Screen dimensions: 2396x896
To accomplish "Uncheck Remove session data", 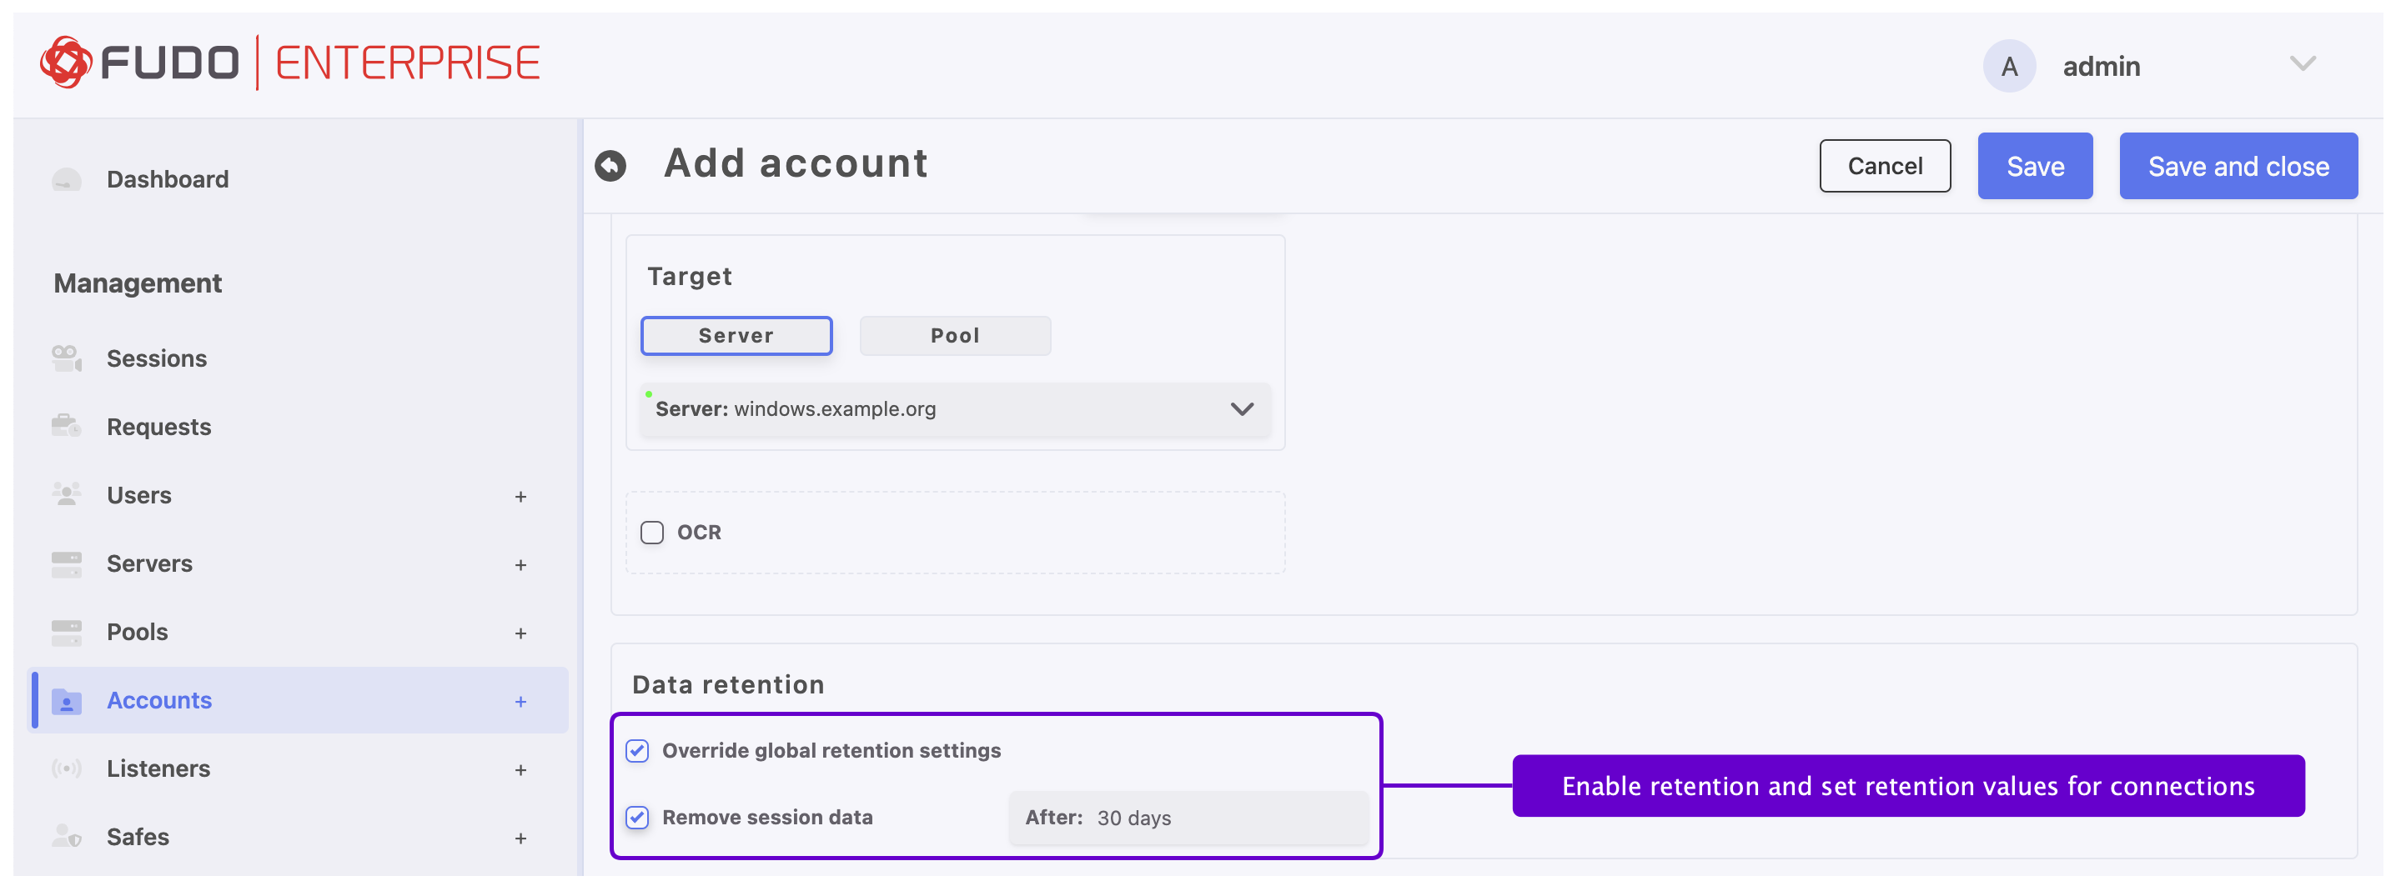I will [637, 818].
